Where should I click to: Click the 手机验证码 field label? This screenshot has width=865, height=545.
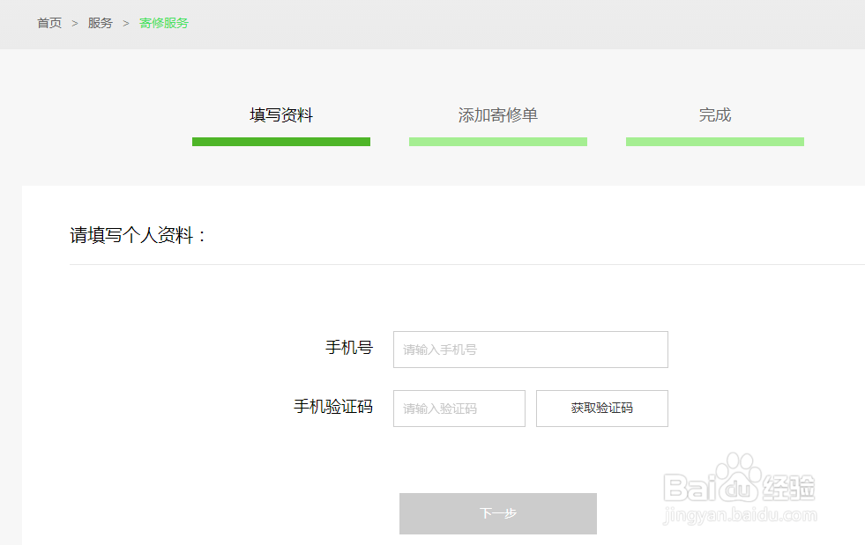coord(335,408)
